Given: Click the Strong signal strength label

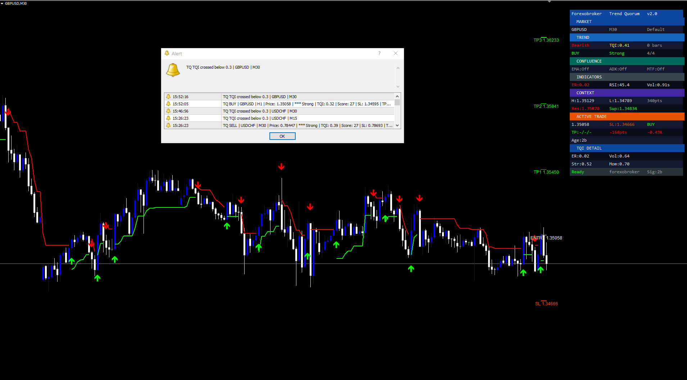Looking at the screenshot, I should pos(617,53).
